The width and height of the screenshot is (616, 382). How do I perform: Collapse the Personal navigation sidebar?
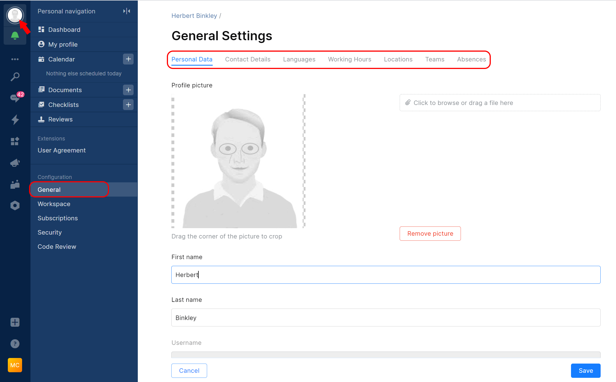tap(127, 11)
